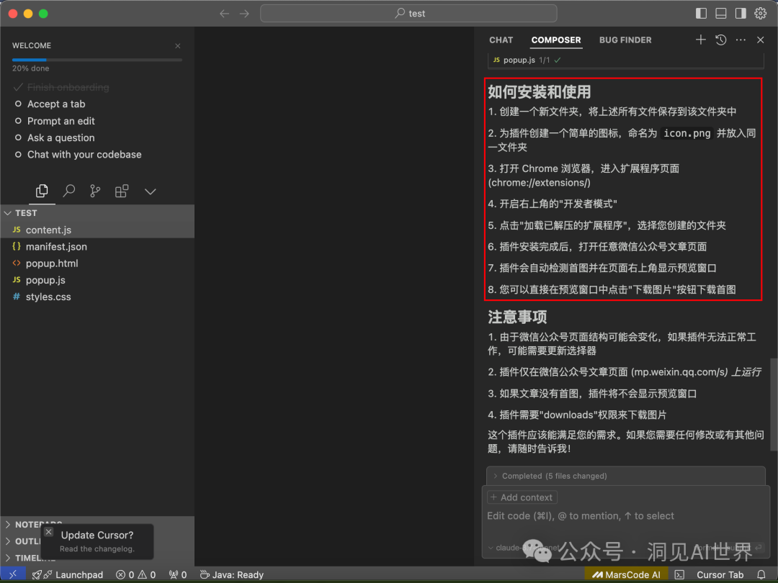Open the Explorer files icon
The width and height of the screenshot is (778, 583).
click(x=42, y=191)
